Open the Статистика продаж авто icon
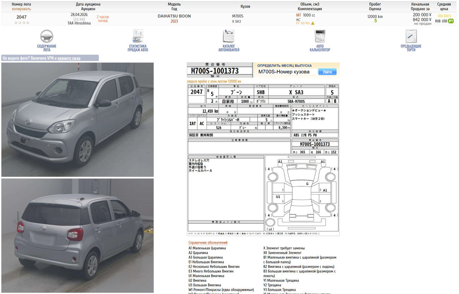This screenshot has width=459, height=294. tap(138, 36)
